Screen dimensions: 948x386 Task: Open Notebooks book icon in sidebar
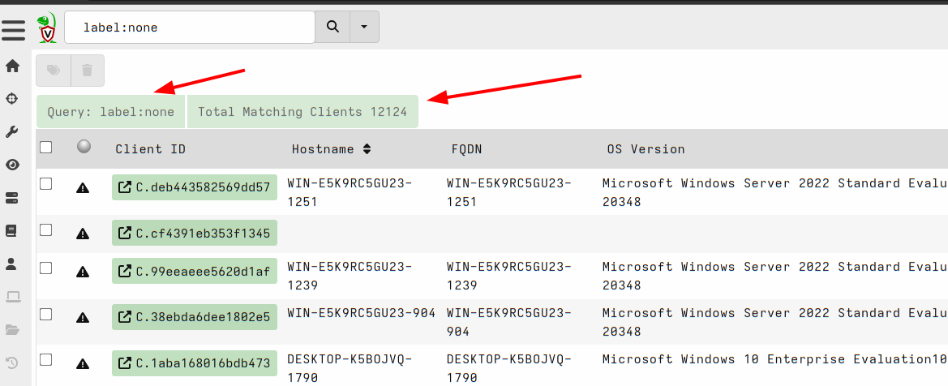12,231
